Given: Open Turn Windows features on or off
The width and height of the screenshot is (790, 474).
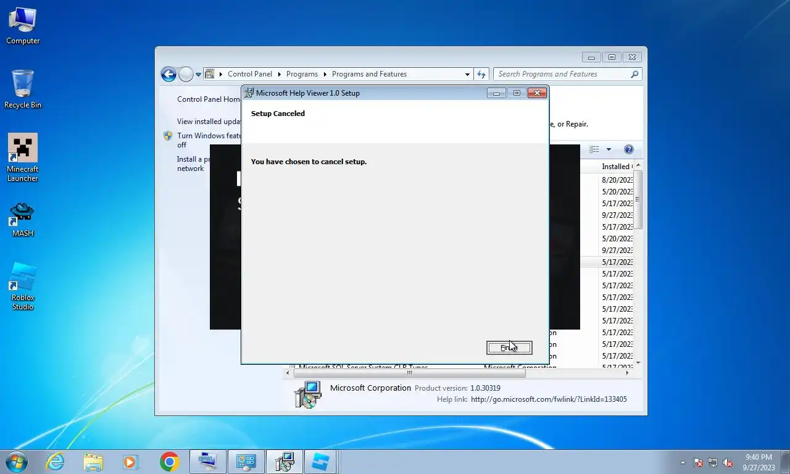Looking at the screenshot, I should click(x=209, y=140).
